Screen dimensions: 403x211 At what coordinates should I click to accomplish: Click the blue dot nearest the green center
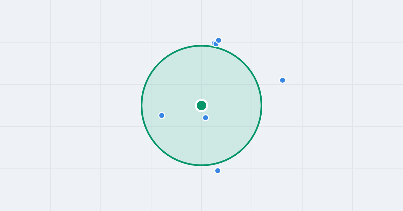point(206,118)
